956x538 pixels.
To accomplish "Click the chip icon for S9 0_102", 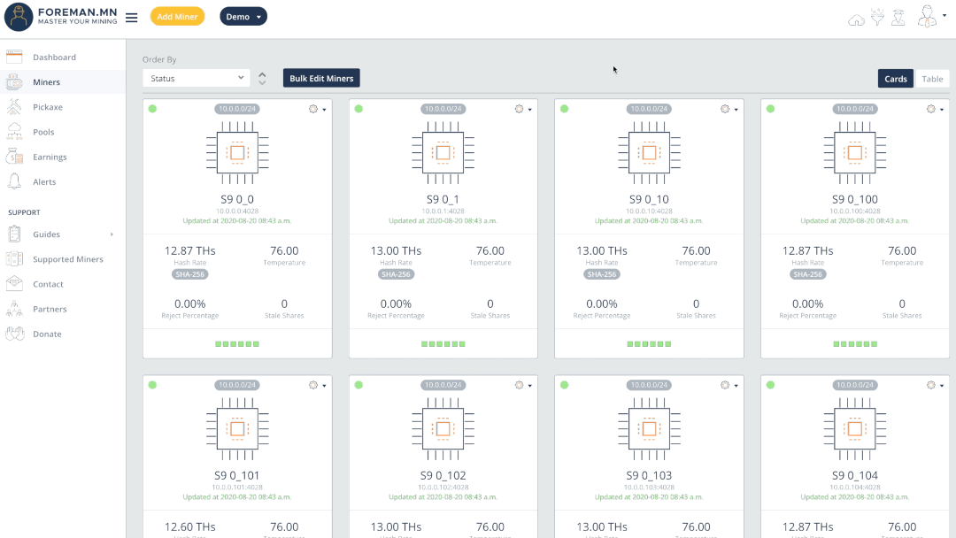I will 443,429.
